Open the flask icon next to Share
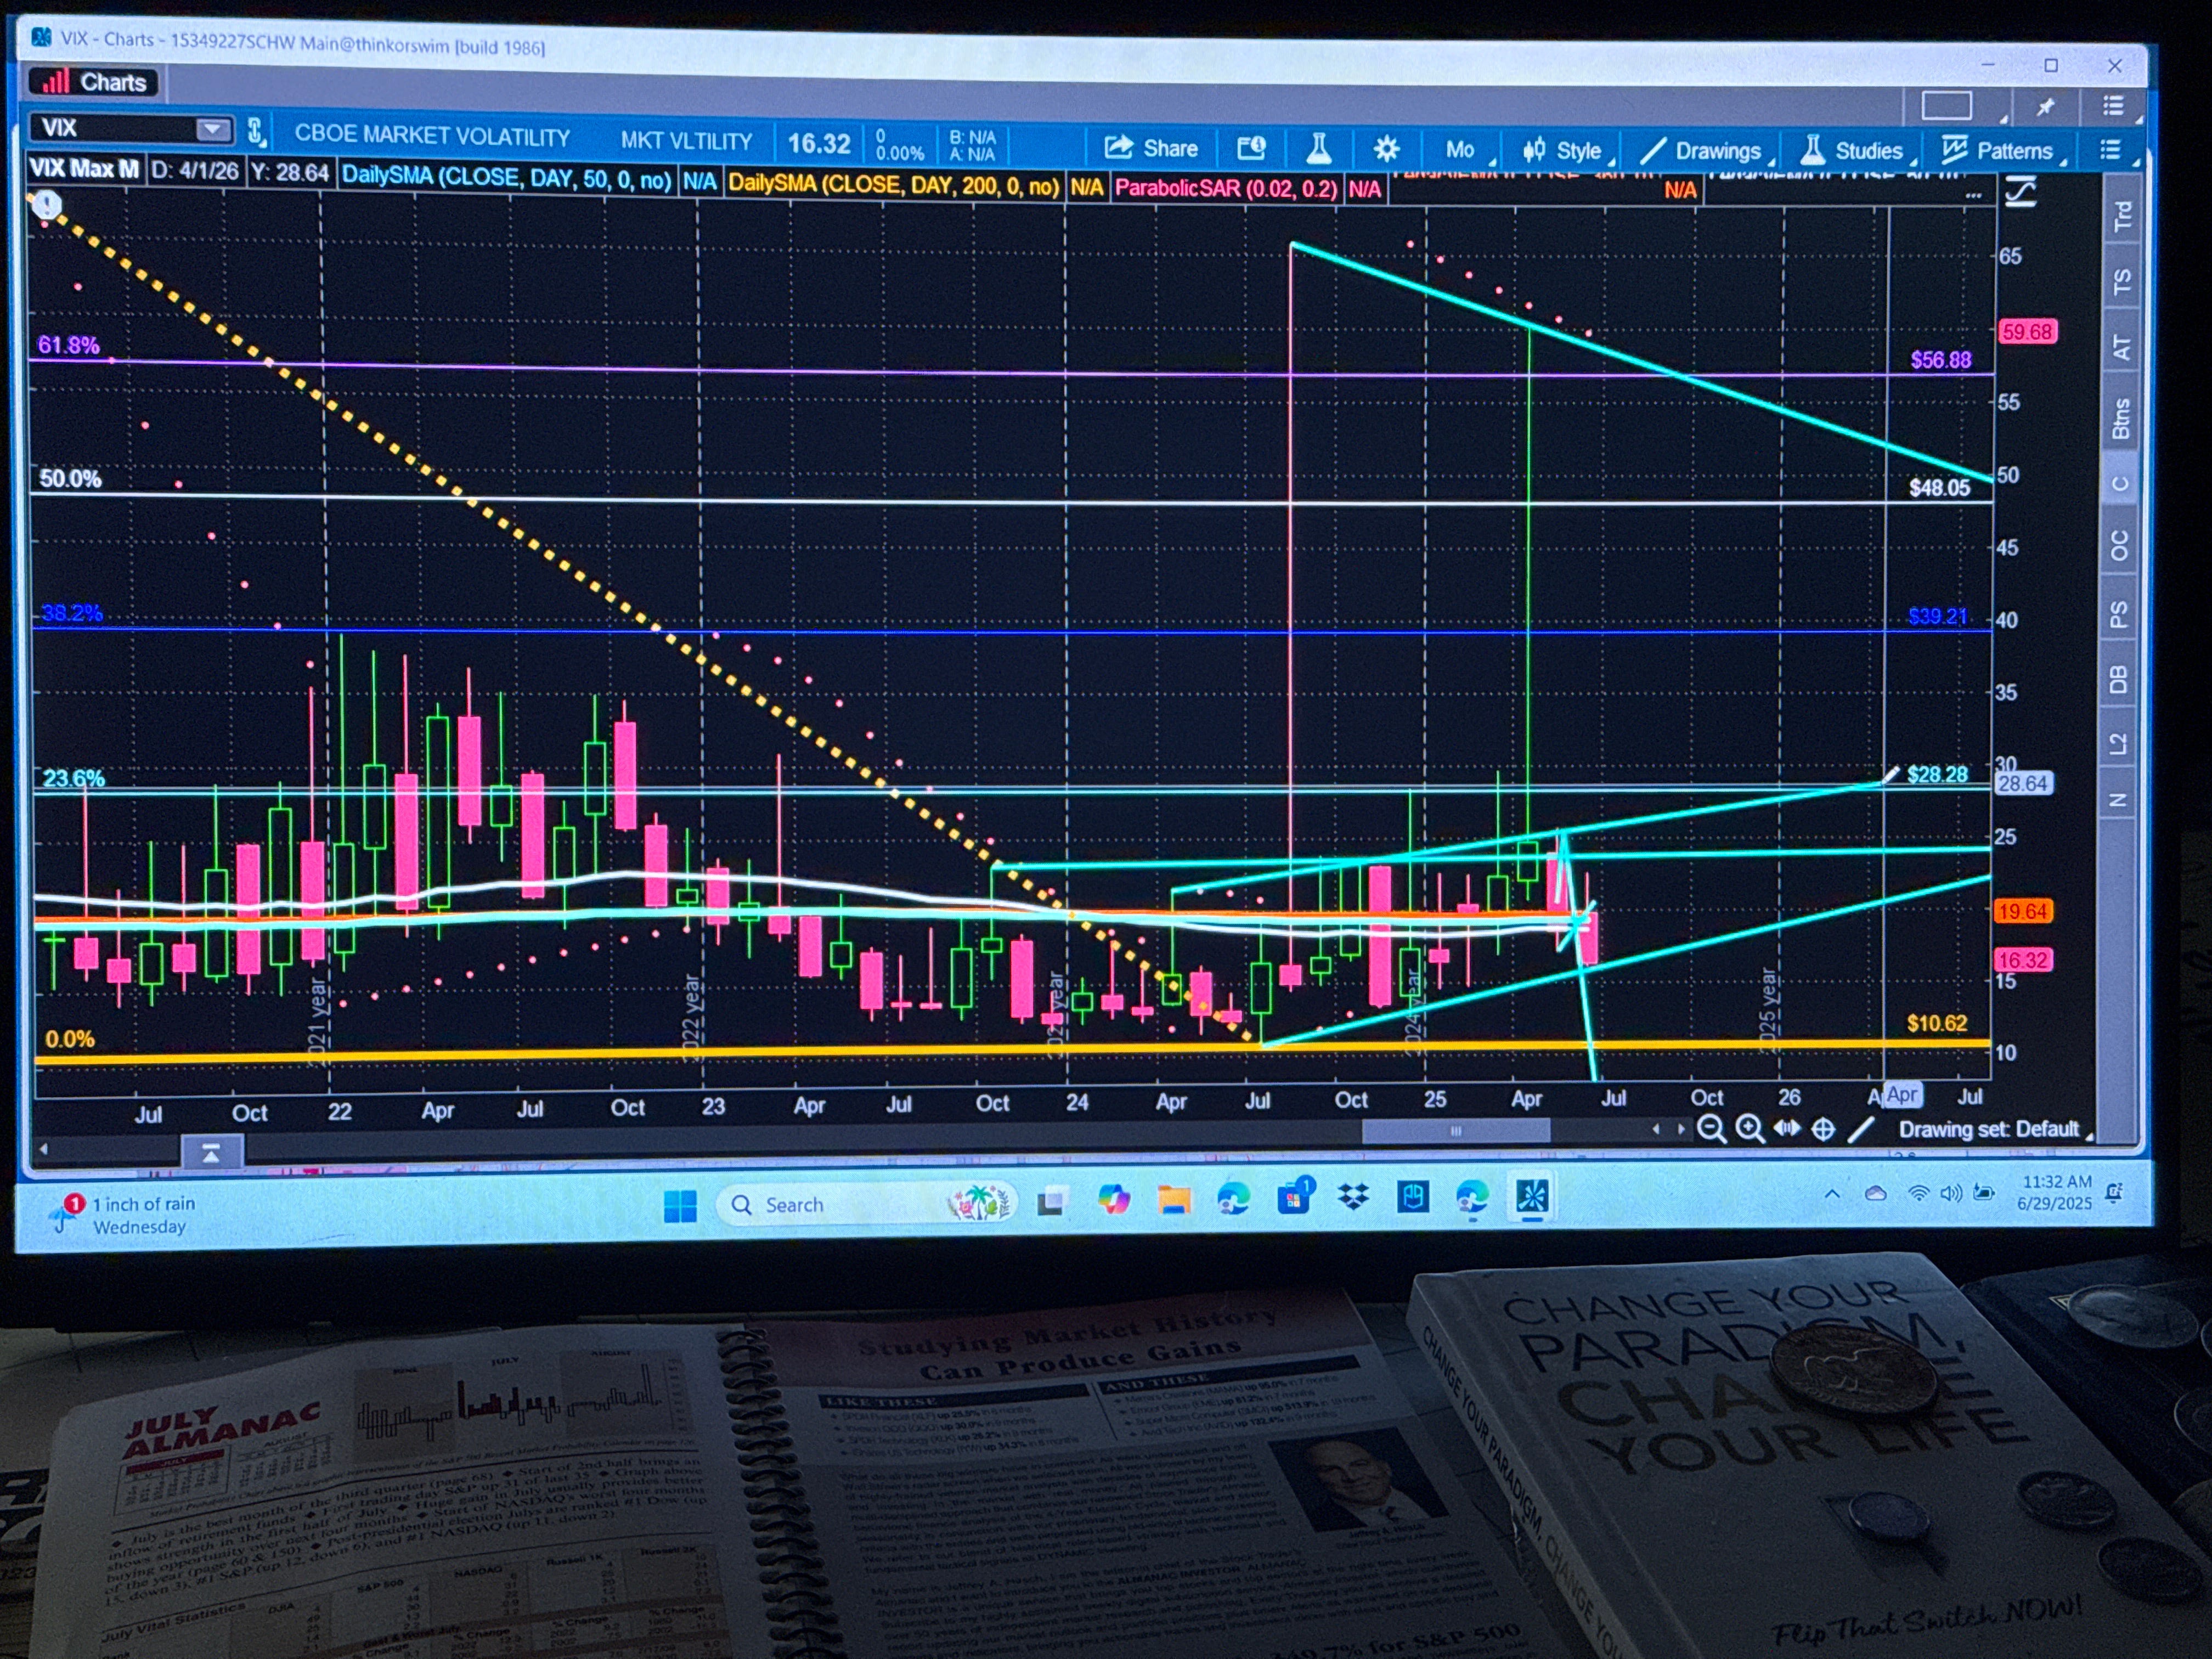 (x=1319, y=148)
